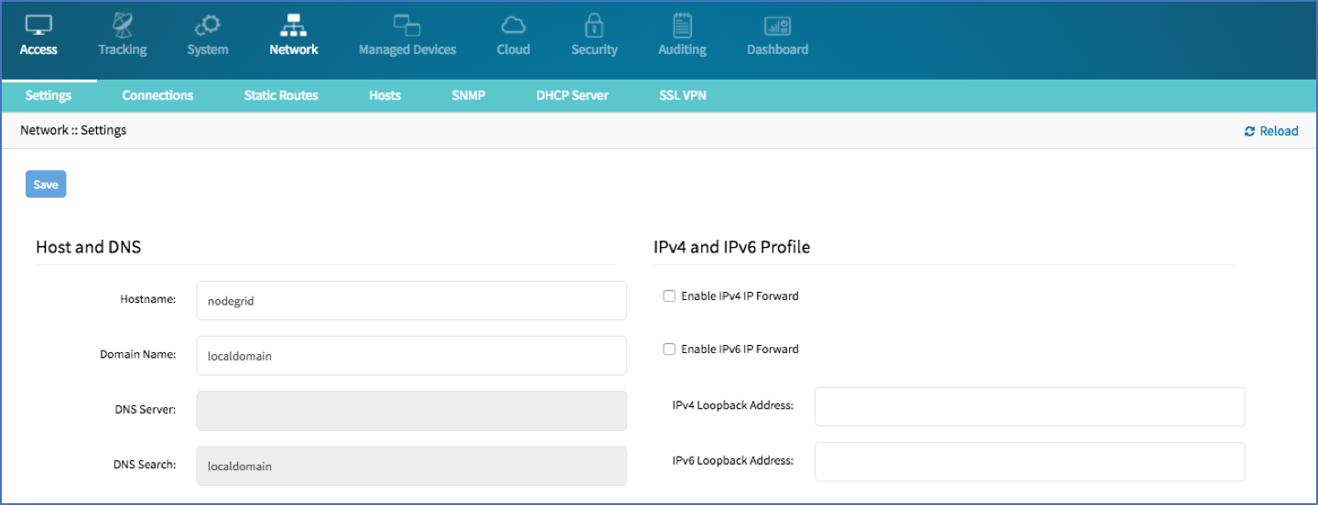
Task: Open the SNMP tab
Action: 469,95
